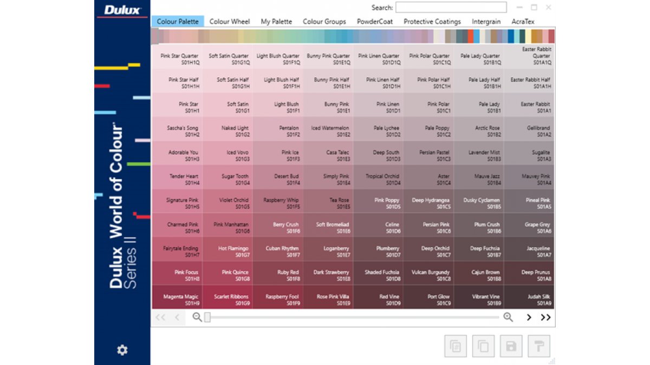
Task: Click the zoom slider handle
Action: tap(207, 317)
